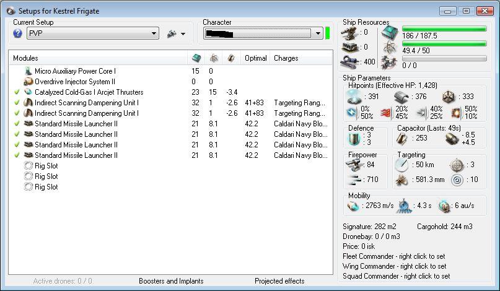Image resolution: width=500 pixels, height=291 pixels.
Task: Click the Defence shield tank icon
Action: [x=354, y=138]
